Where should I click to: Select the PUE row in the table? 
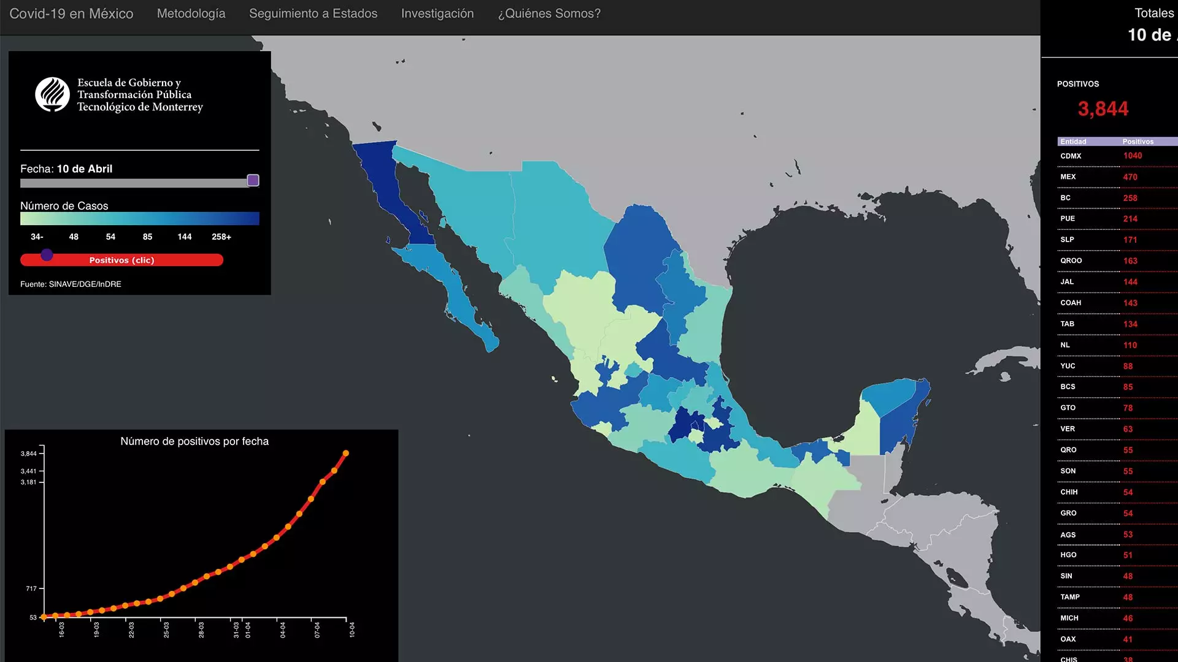(x=1118, y=219)
